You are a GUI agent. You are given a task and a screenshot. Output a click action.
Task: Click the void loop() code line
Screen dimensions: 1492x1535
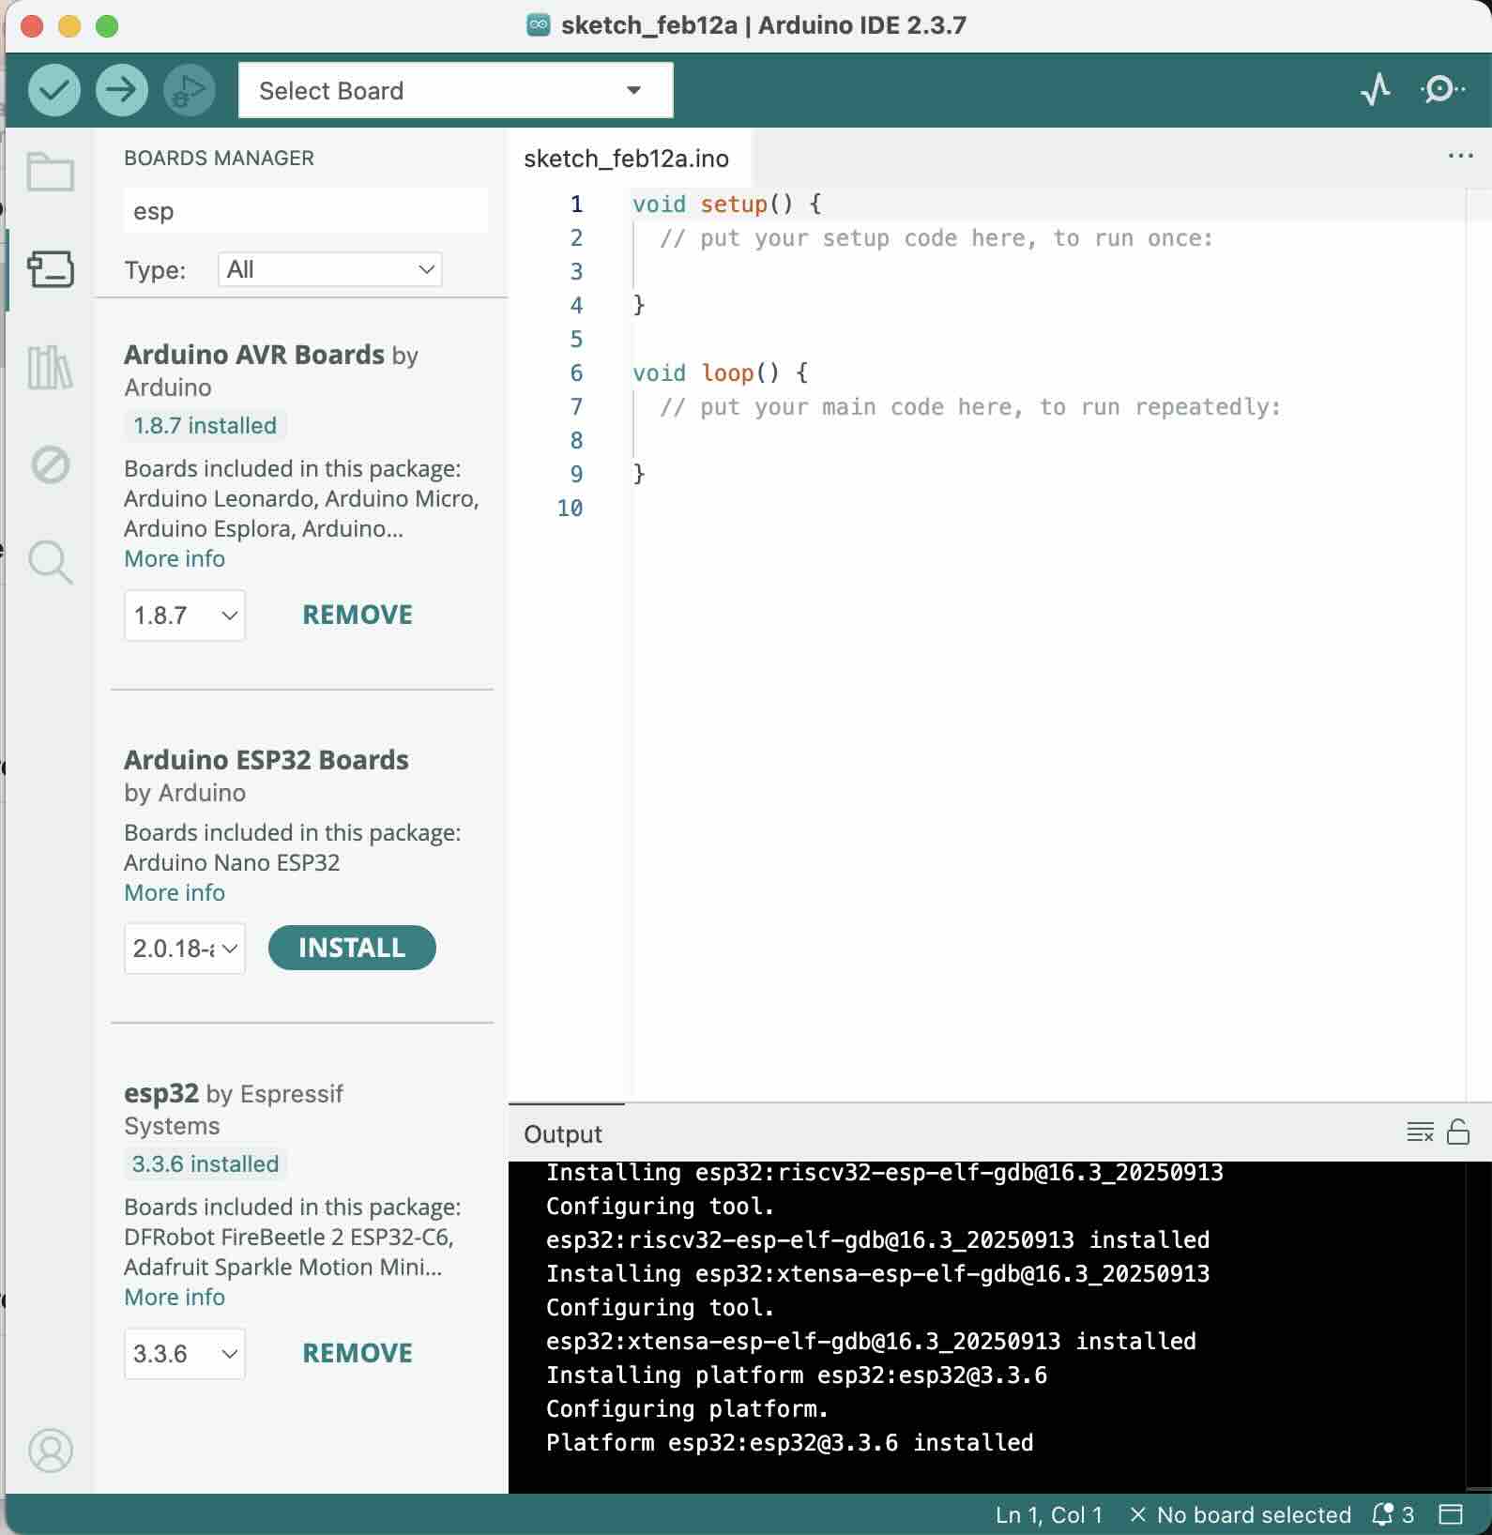(721, 373)
